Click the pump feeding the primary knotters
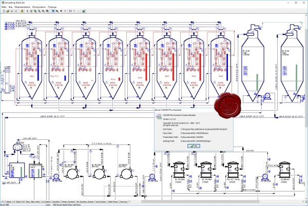 (x=56, y=177)
